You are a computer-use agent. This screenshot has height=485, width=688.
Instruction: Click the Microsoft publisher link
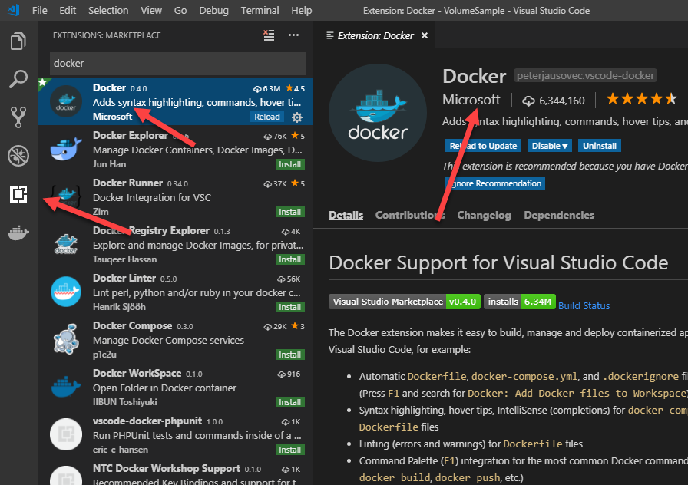click(471, 100)
